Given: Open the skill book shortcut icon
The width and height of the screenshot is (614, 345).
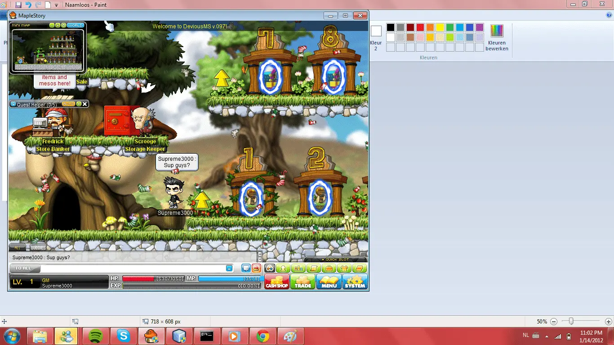Looking at the screenshot, I should pos(360,268).
